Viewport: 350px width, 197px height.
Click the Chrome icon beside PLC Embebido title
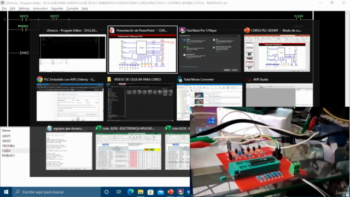(40, 79)
